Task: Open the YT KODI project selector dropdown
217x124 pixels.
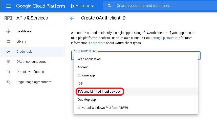Action: click(82, 6)
